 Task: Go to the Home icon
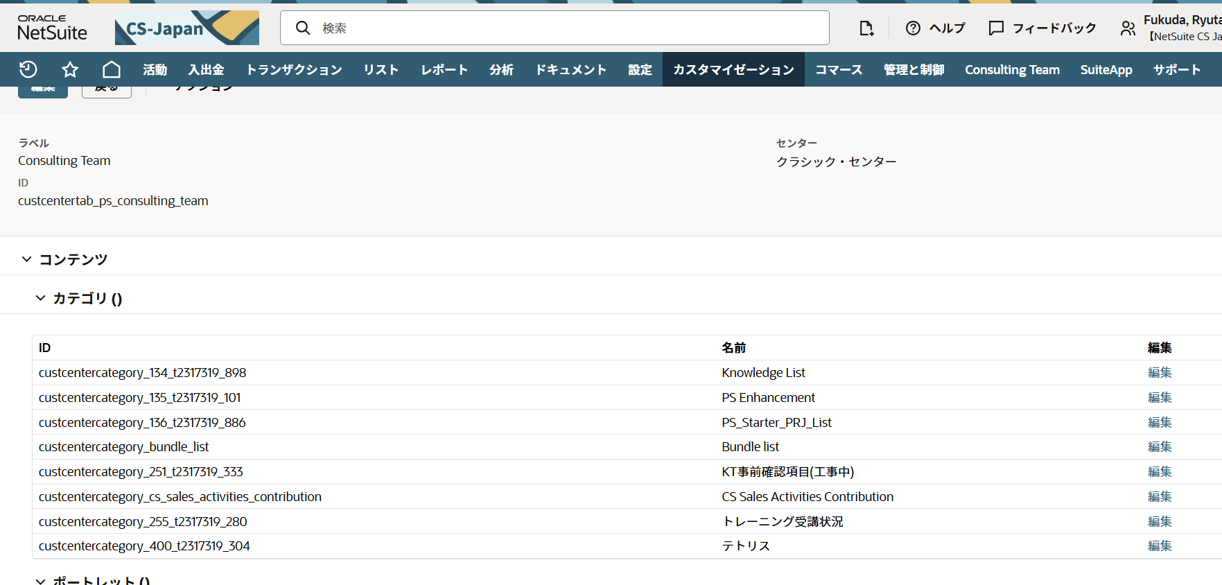pyautogui.click(x=112, y=69)
